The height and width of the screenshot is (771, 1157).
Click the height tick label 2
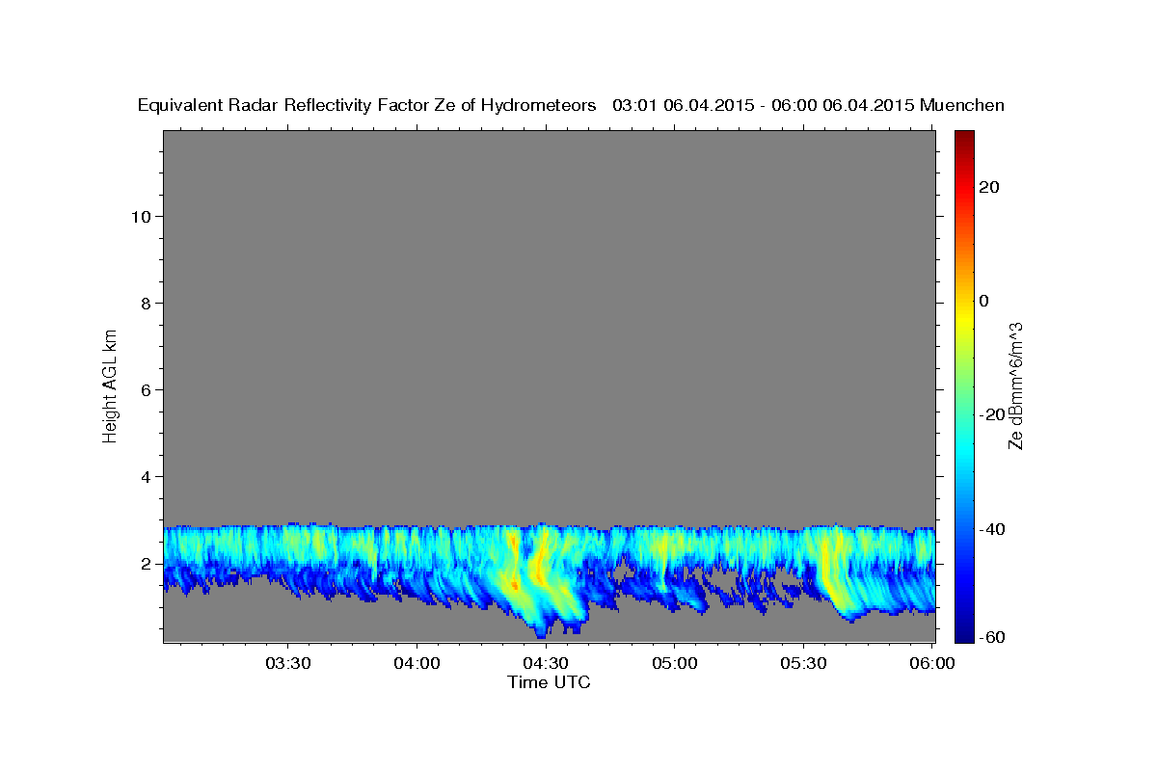click(x=147, y=564)
